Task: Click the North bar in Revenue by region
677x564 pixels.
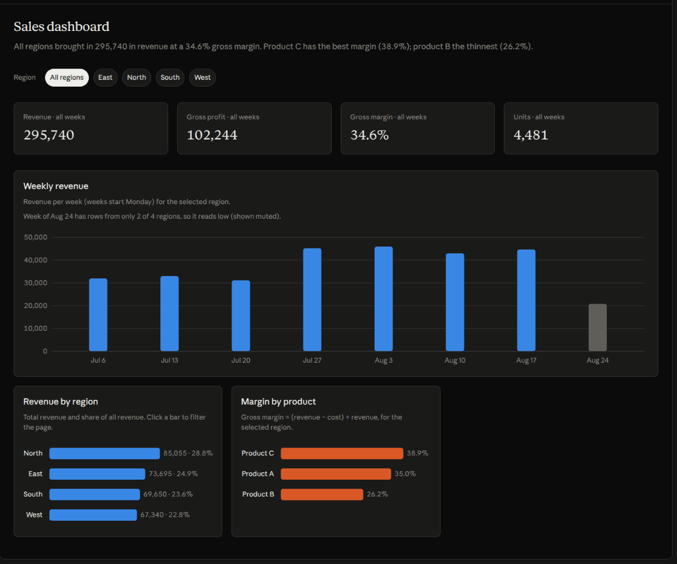Action: (105, 453)
